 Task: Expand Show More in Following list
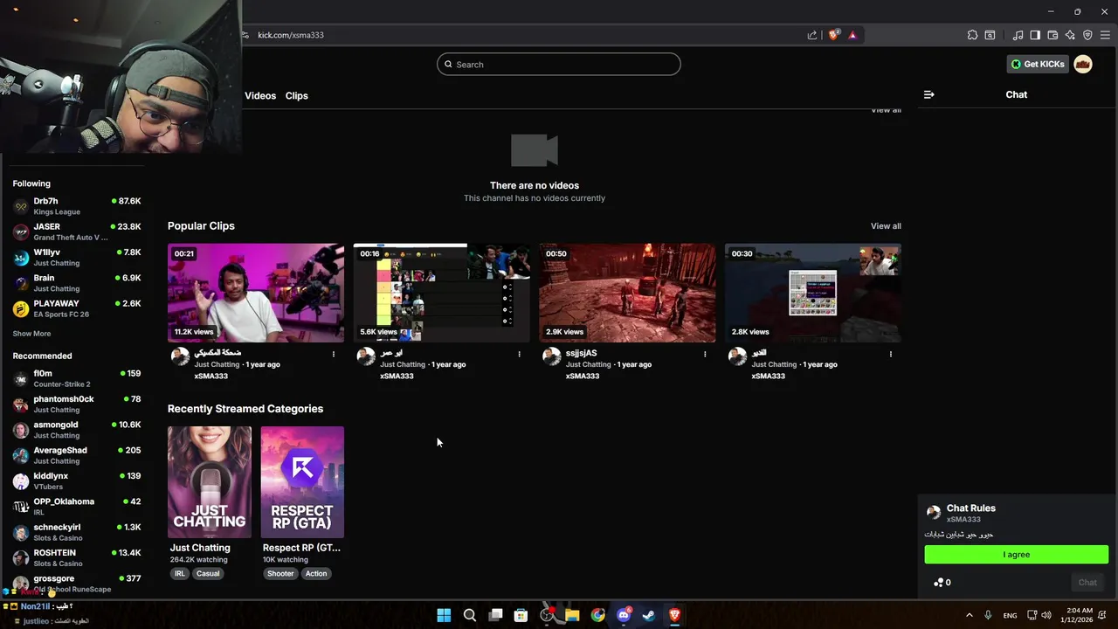31,334
